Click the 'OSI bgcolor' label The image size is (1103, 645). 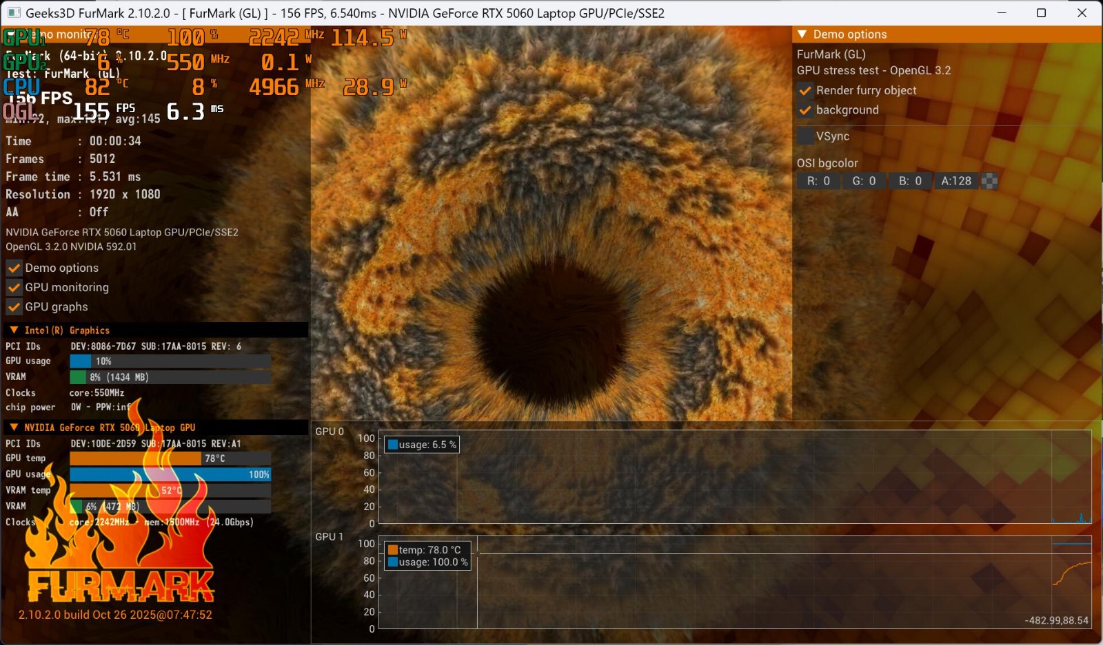pos(827,163)
